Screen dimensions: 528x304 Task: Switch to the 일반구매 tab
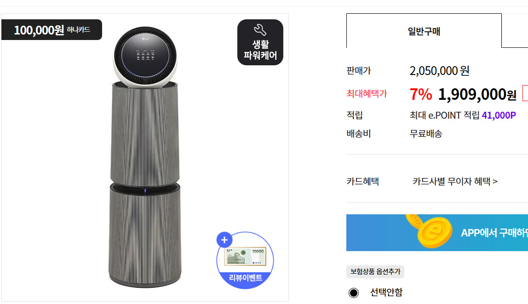click(424, 31)
